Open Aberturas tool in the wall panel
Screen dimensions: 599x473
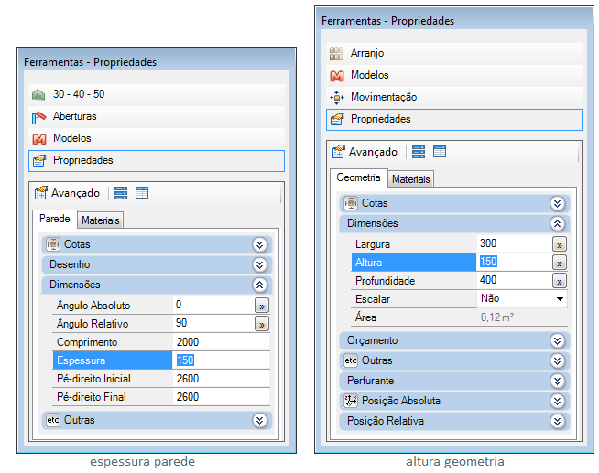tap(75, 116)
